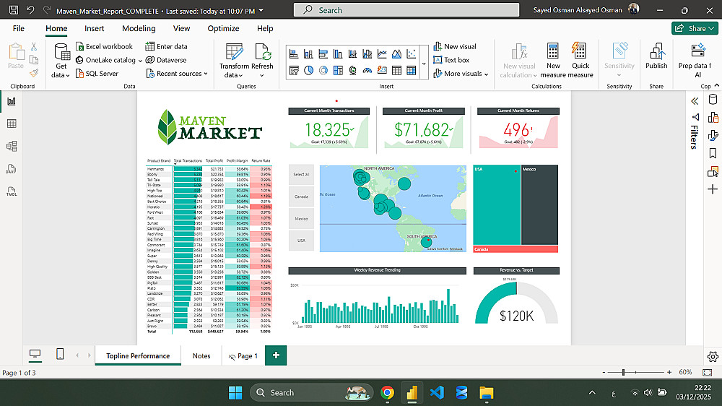Open the Format visual pane icon
Image resolution: width=722 pixels, height=406 pixels.
pos(713,136)
